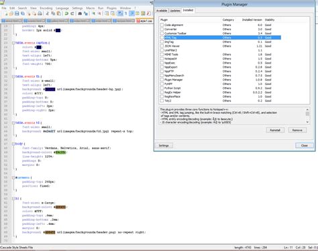Check the RegEx Helper plugin checkbox
This screenshot has height=251, width=318.
tap(162, 92)
